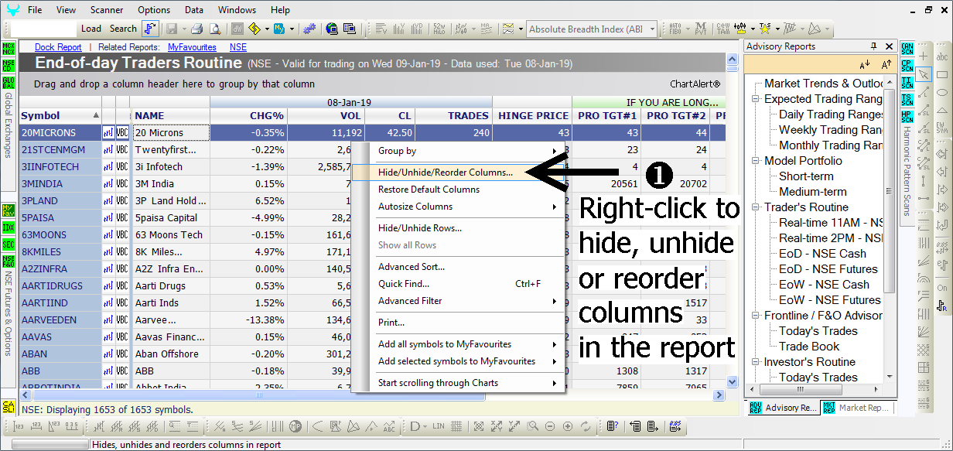Click the SEC green sidebar icon

pos(9,244)
